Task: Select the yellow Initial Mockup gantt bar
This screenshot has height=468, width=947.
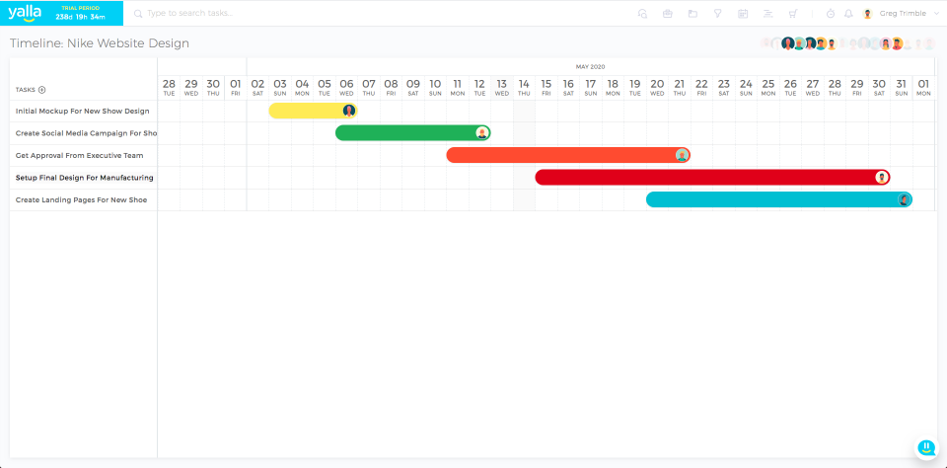Action: (313, 111)
